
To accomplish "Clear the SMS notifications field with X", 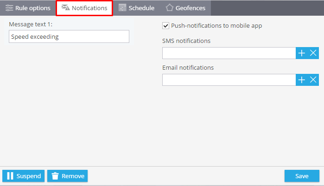I will coord(313,53).
